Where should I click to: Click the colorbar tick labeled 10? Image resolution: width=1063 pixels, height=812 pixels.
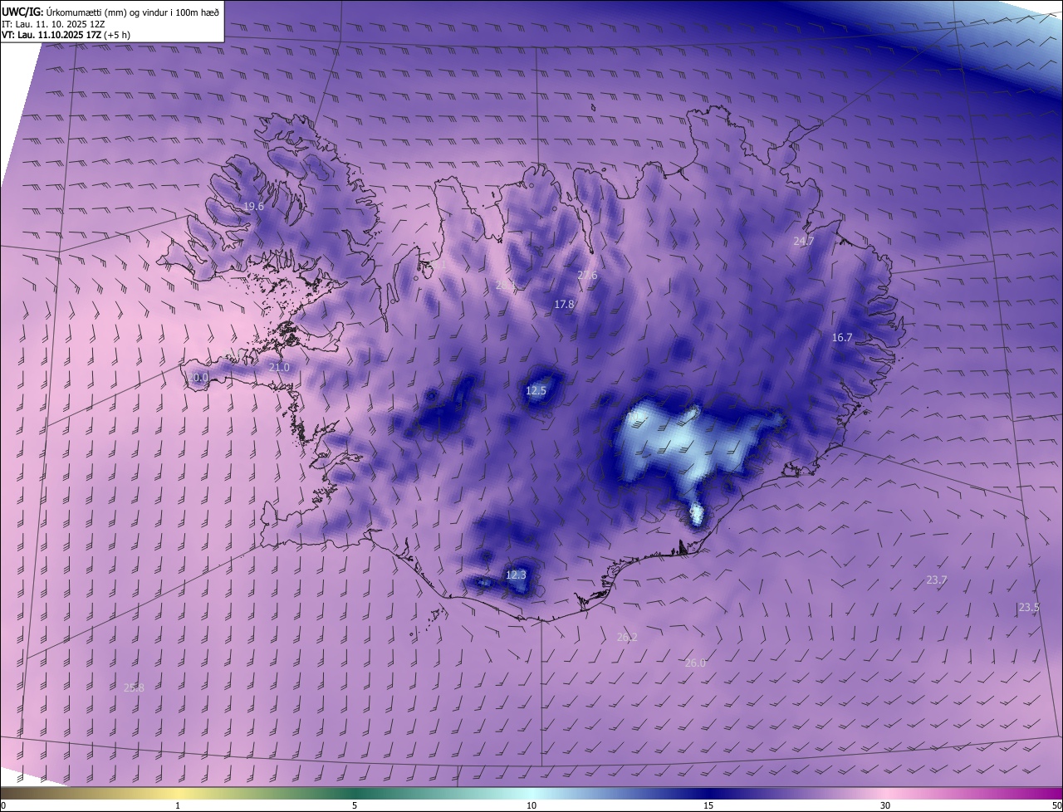(531, 805)
